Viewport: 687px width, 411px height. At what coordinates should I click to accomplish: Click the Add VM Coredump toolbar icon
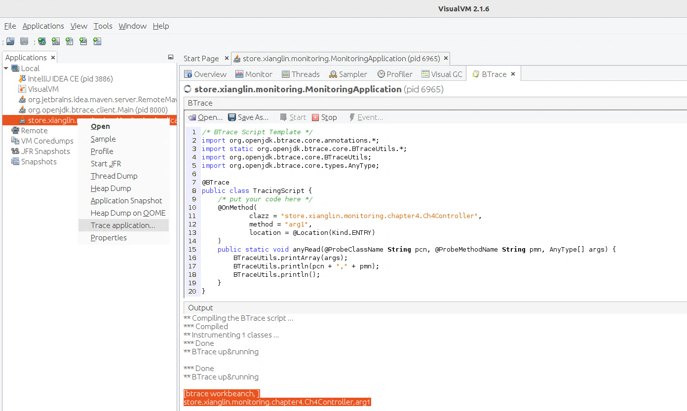[70, 41]
